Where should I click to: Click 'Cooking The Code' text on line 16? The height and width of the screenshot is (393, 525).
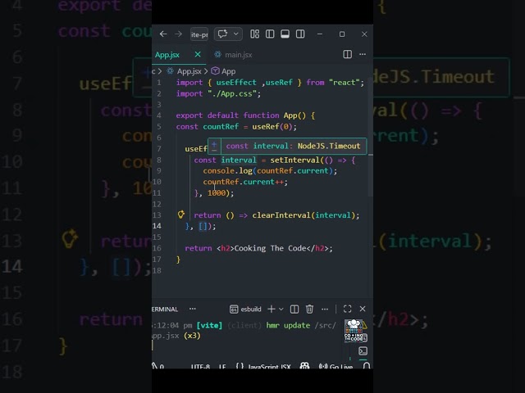point(270,248)
